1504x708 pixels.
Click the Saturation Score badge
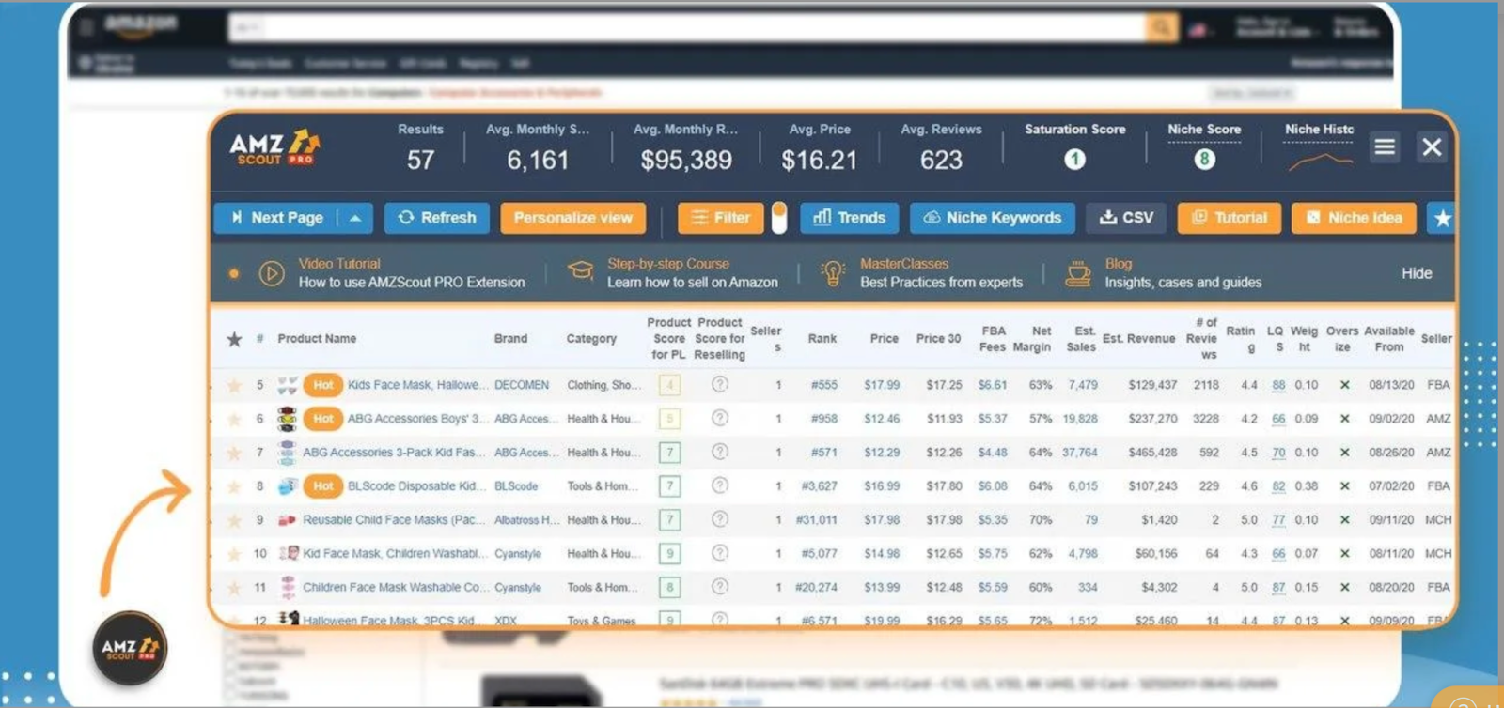[x=1074, y=160]
